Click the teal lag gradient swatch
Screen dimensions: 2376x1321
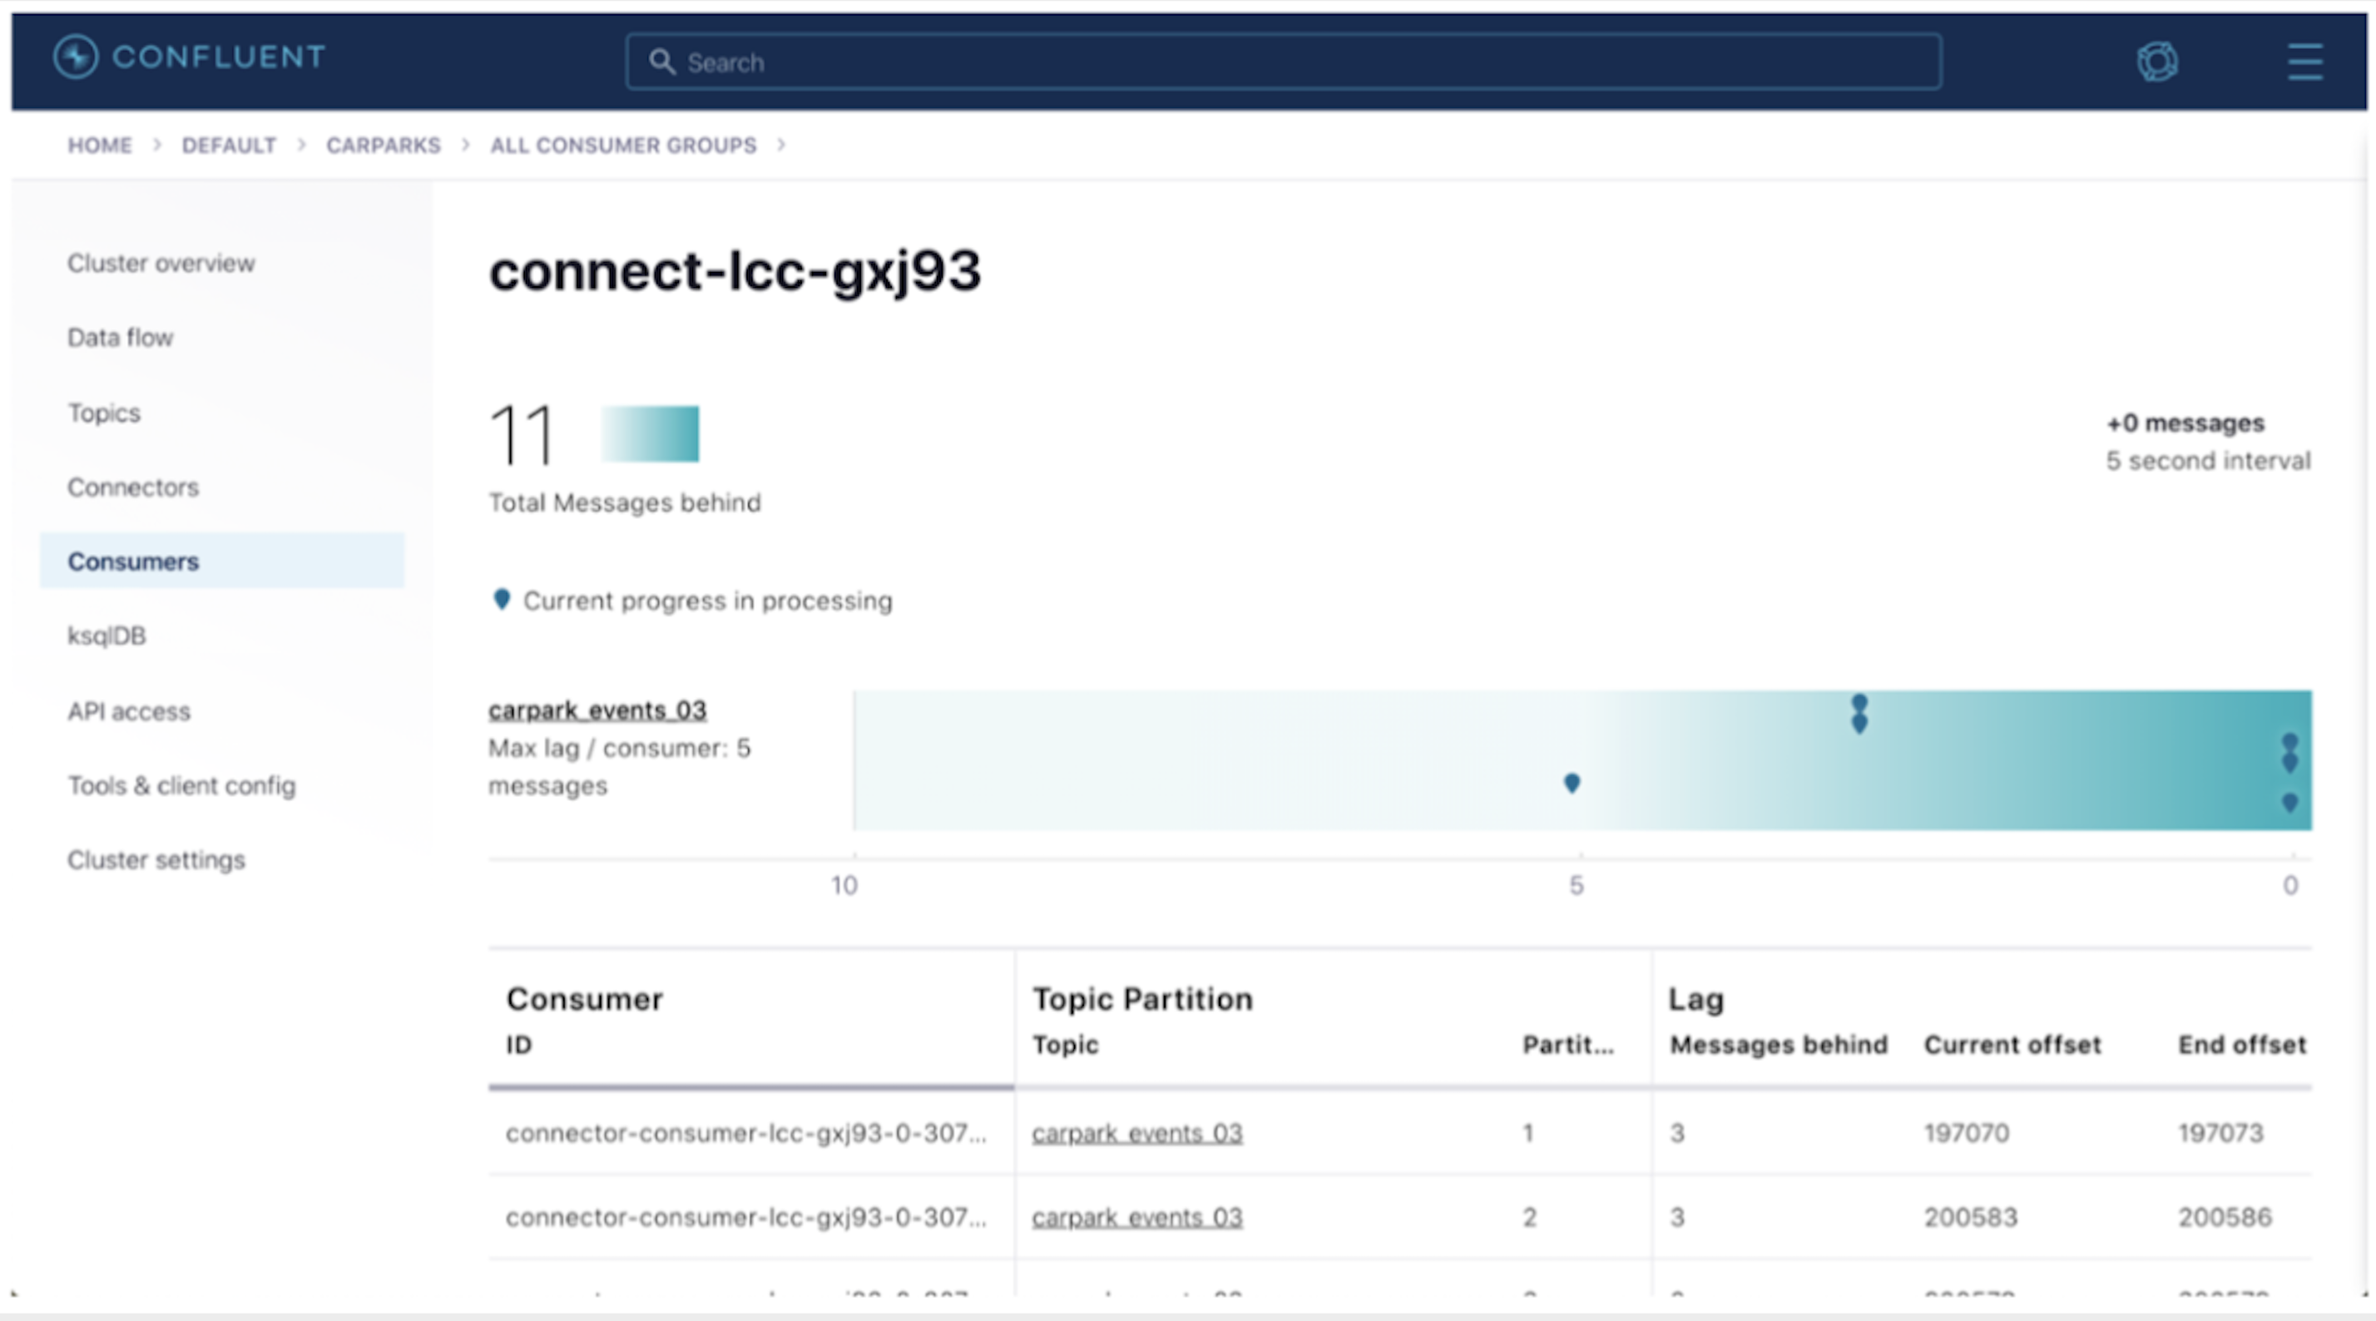click(650, 433)
